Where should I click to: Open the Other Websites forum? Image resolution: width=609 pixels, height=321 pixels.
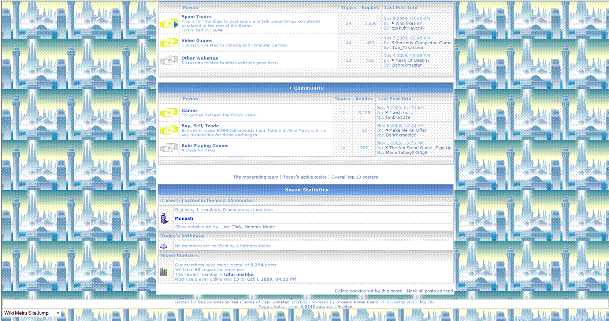tap(200, 58)
